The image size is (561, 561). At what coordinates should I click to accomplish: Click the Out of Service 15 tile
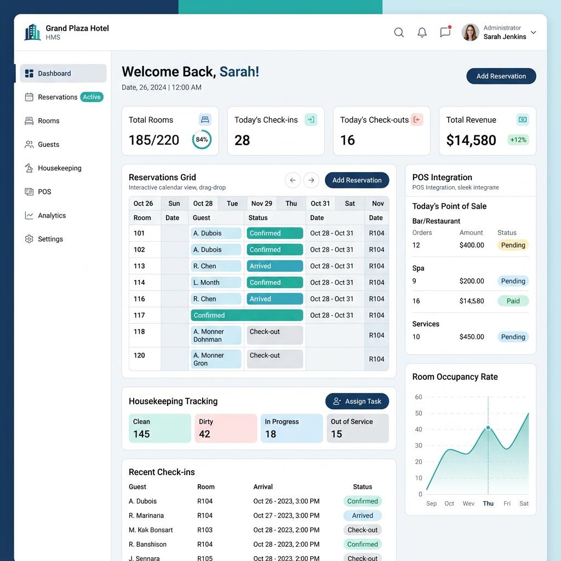[x=357, y=428]
